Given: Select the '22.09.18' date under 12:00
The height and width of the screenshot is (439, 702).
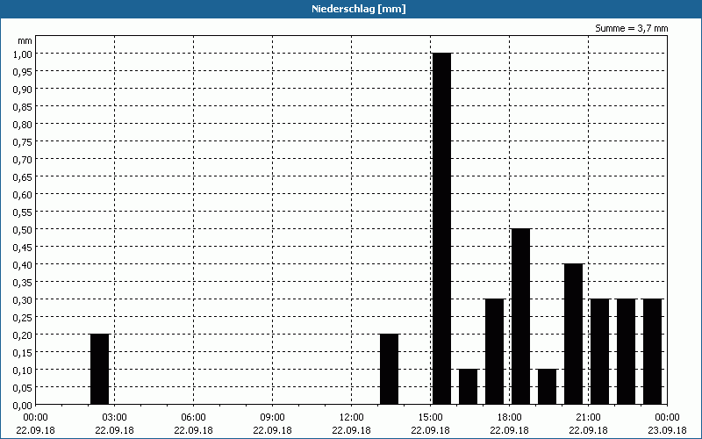Looking at the screenshot, I should coord(352,430).
